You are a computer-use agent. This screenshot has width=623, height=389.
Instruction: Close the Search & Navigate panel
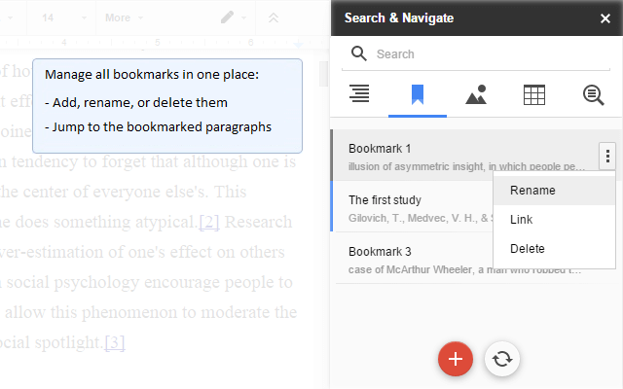pos(605,18)
